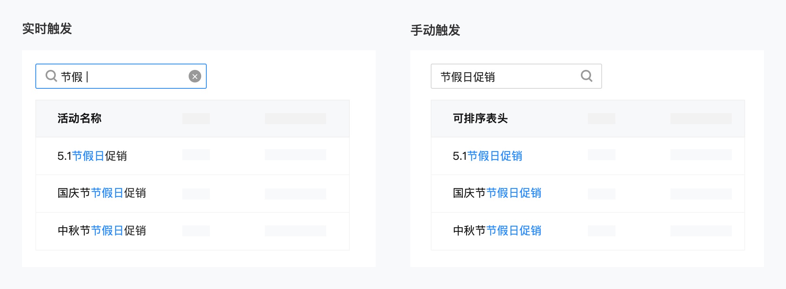Open 5.1节假日促销 in the right table

(487, 156)
